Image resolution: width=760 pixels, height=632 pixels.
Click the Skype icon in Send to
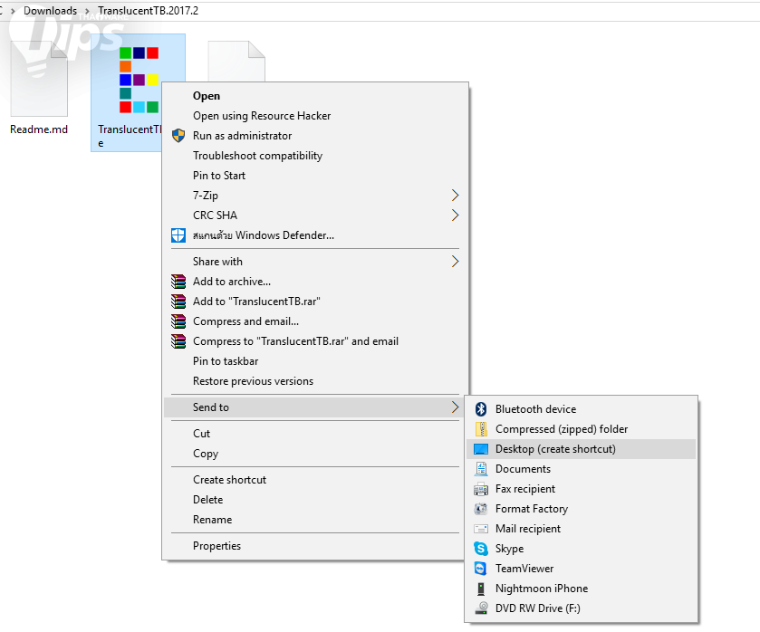tap(481, 548)
